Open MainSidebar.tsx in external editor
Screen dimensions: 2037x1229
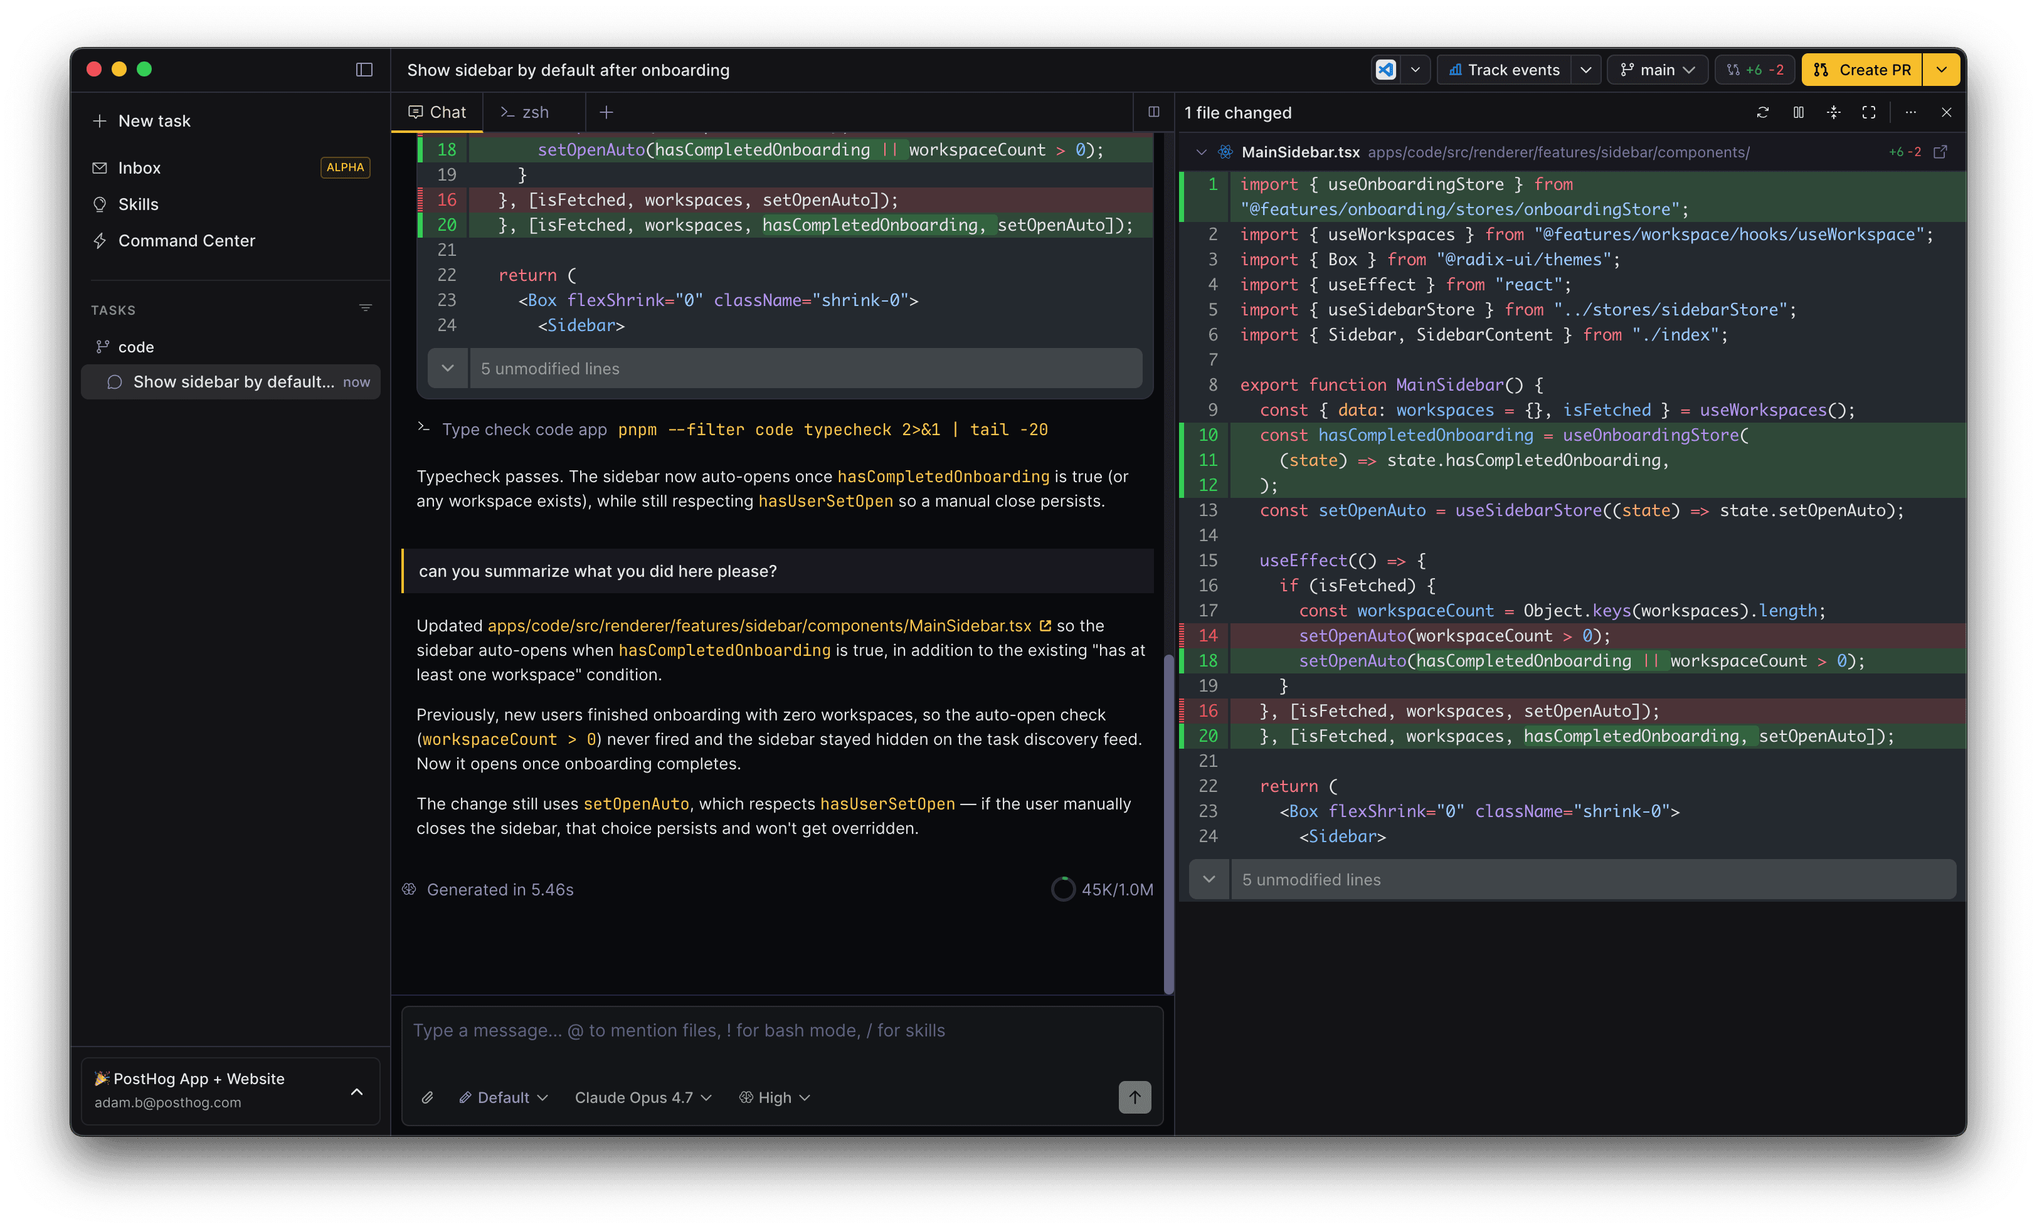tap(1940, 152)
